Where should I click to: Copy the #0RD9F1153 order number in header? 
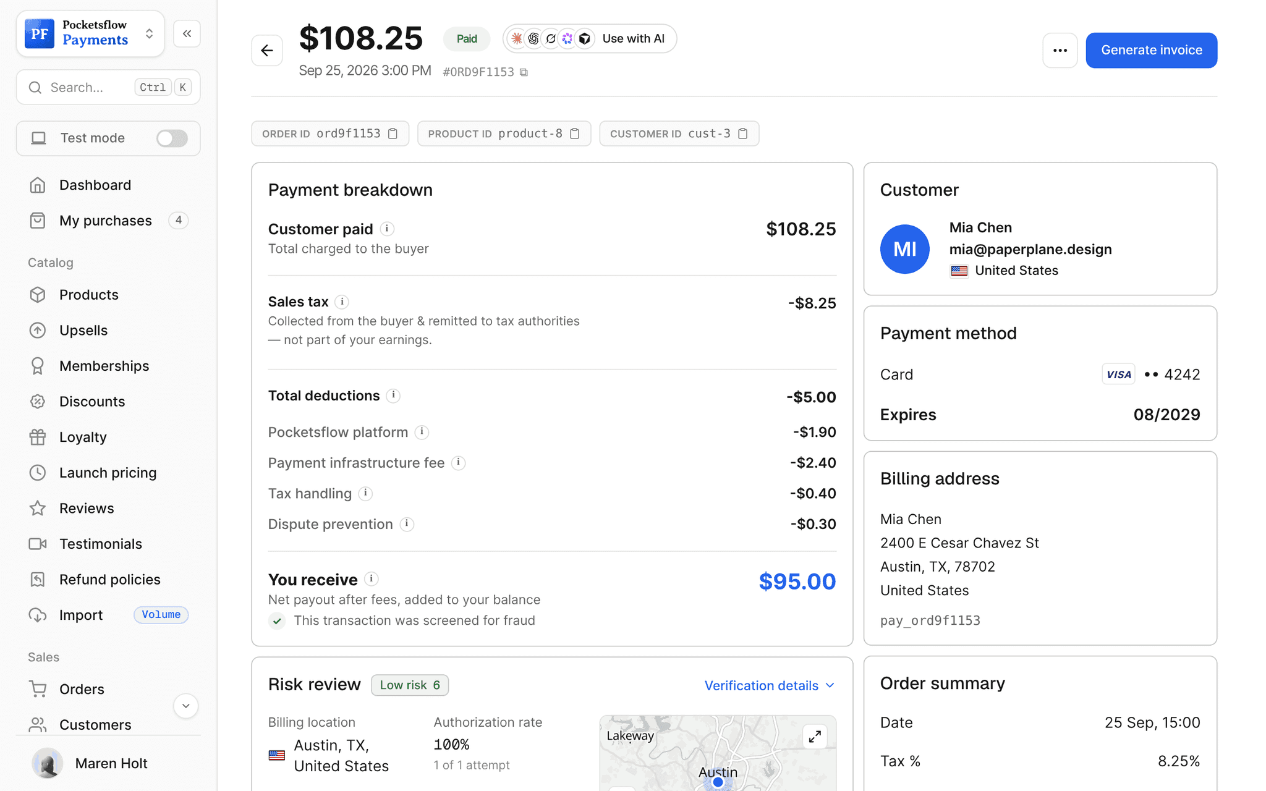(x=524, y=72)
